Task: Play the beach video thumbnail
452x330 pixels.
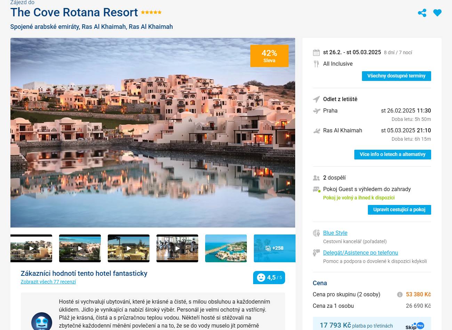Action: coord(80,248)
